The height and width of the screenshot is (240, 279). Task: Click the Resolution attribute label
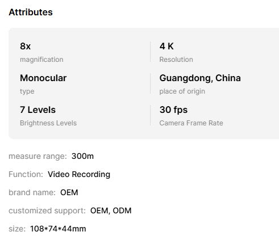(176, 60)
